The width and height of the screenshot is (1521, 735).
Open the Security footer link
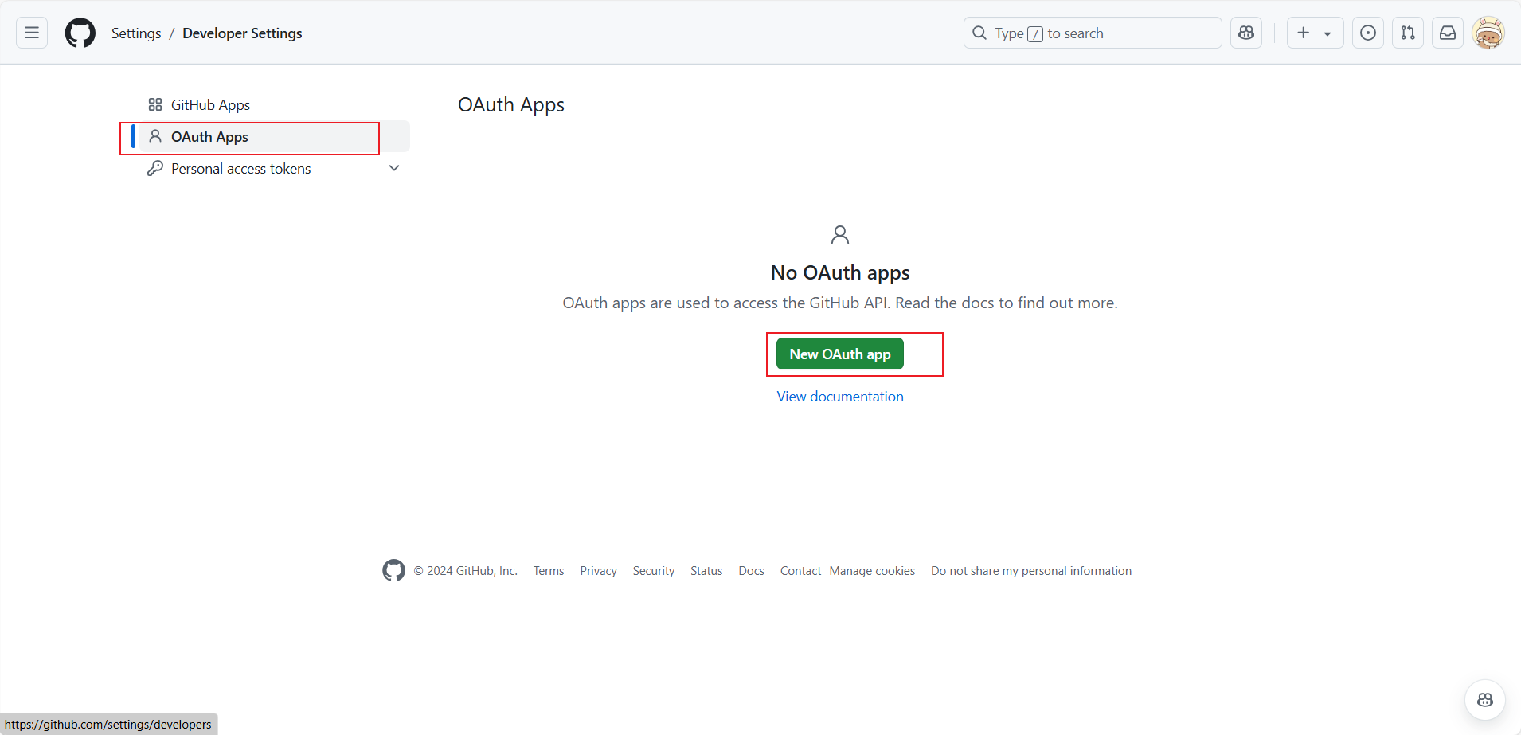(654, 571)
